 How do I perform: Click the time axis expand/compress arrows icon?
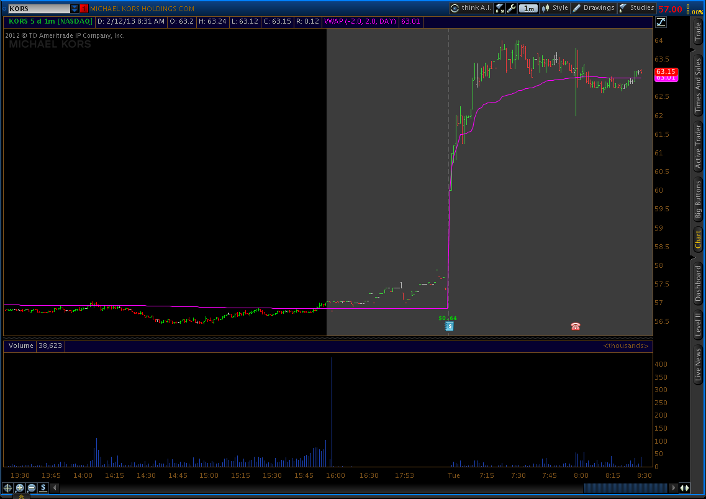(x=684, y=488)
